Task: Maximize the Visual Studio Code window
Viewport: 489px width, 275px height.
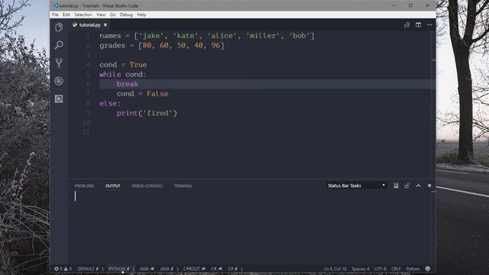Action: 411,5
